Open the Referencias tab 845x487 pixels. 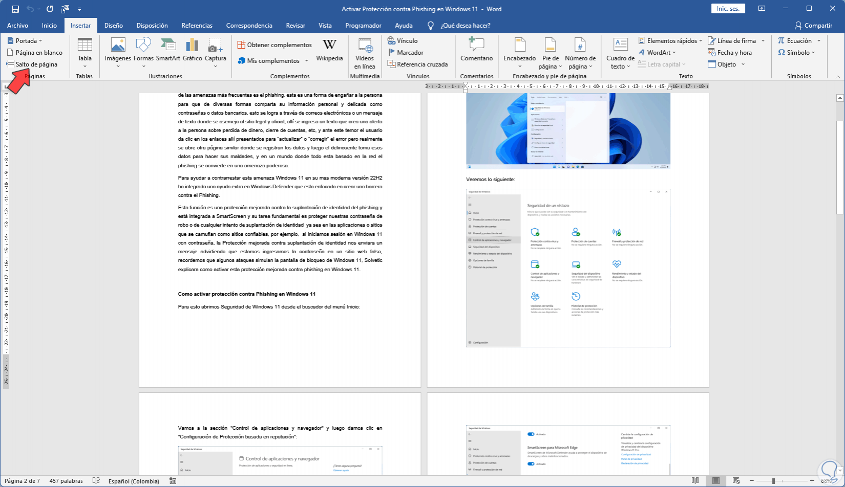pyautogui.click(x=197, y=26)
